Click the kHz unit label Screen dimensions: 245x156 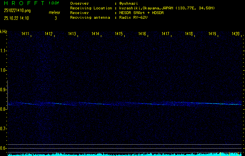point(4,31)
